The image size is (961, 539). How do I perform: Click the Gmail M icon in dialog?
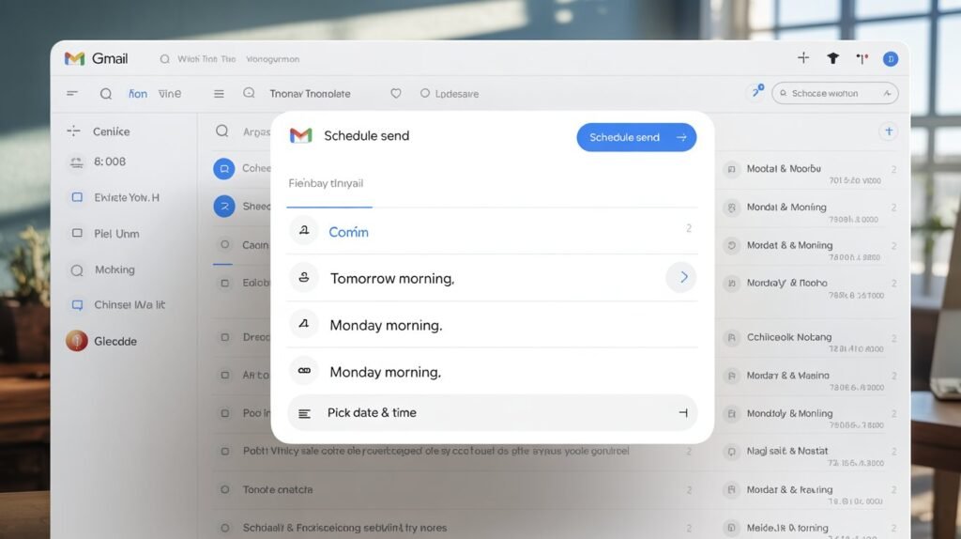pos(301,135)
